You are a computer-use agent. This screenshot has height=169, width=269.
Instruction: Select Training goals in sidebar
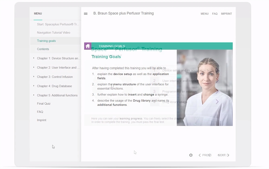[46, 41]
